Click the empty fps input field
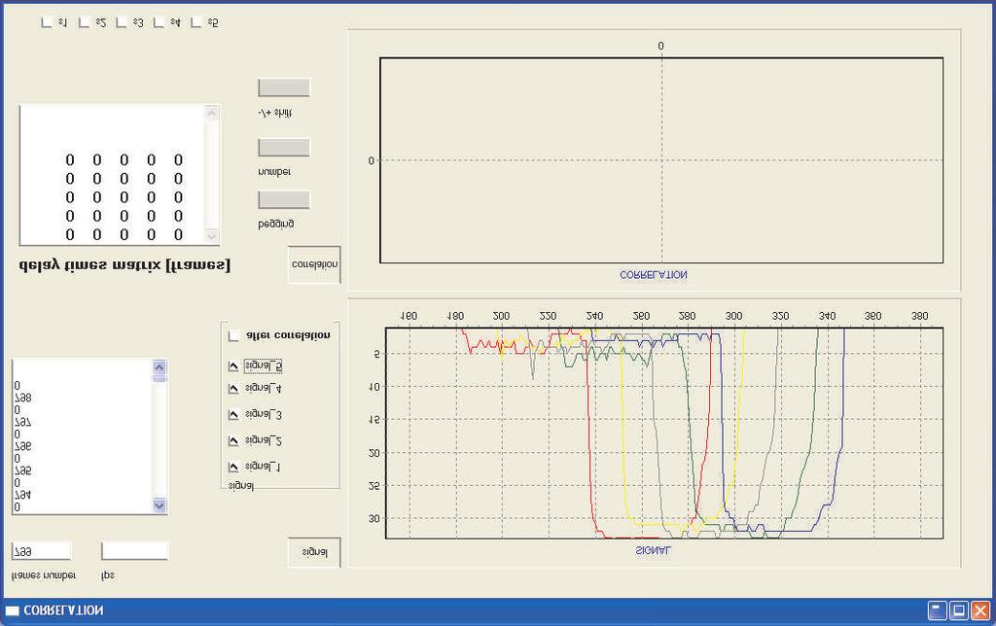 tap(134, 551)
